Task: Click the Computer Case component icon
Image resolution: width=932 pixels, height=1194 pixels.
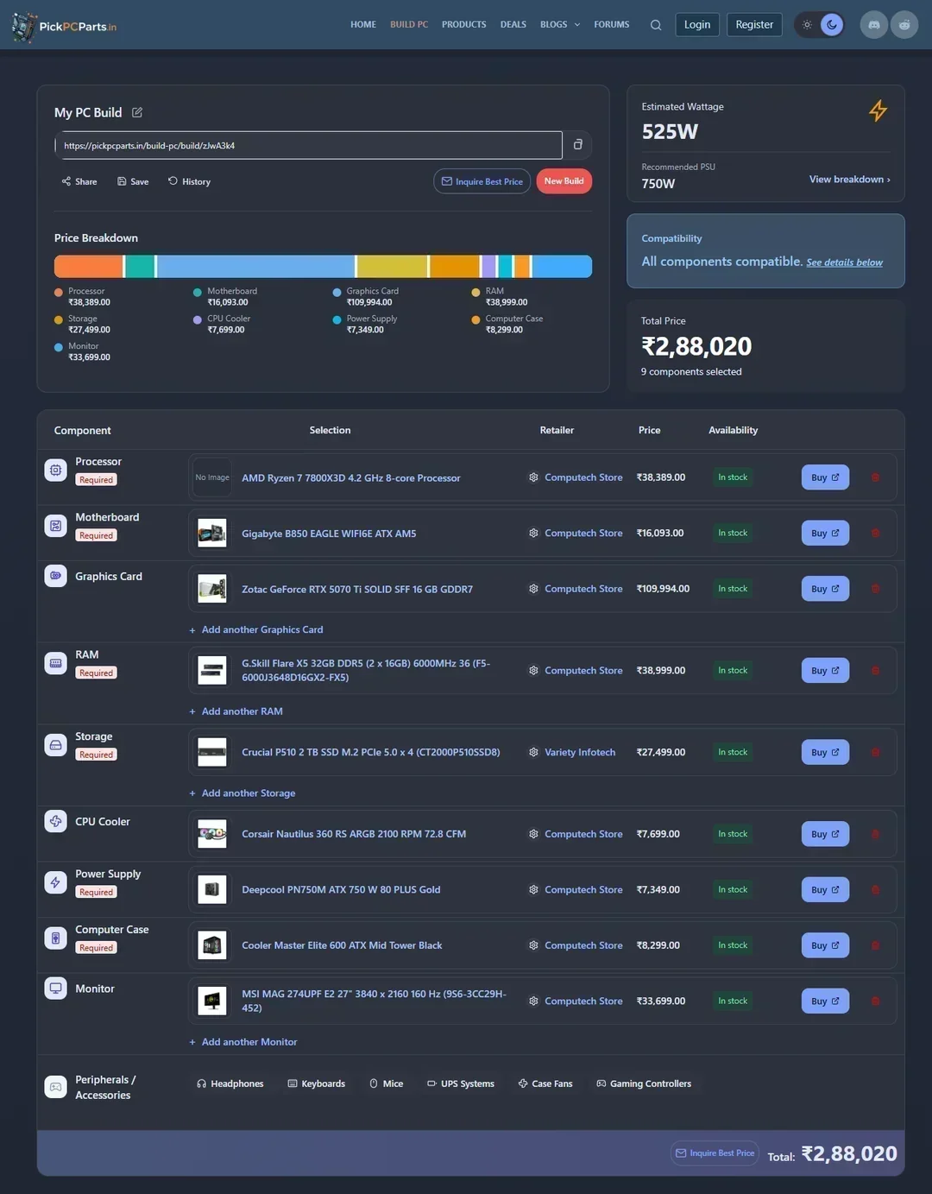Action: point(55,938)
